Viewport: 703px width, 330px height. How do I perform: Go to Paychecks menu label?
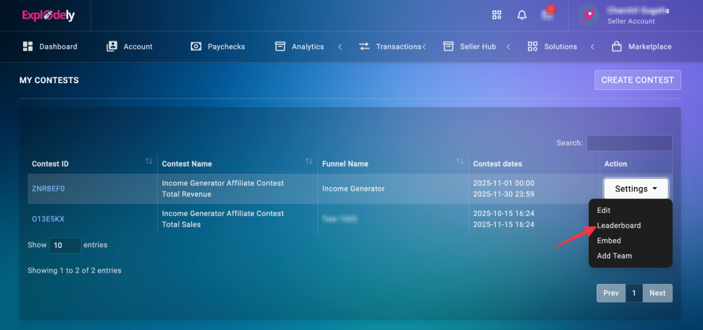226,47
